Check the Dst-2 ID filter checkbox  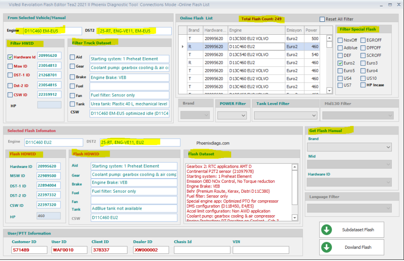[10, 86]
